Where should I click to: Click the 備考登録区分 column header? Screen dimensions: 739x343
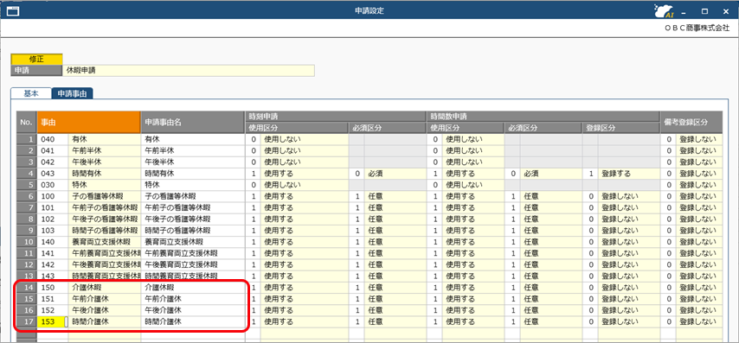click(x=691, y=122)
